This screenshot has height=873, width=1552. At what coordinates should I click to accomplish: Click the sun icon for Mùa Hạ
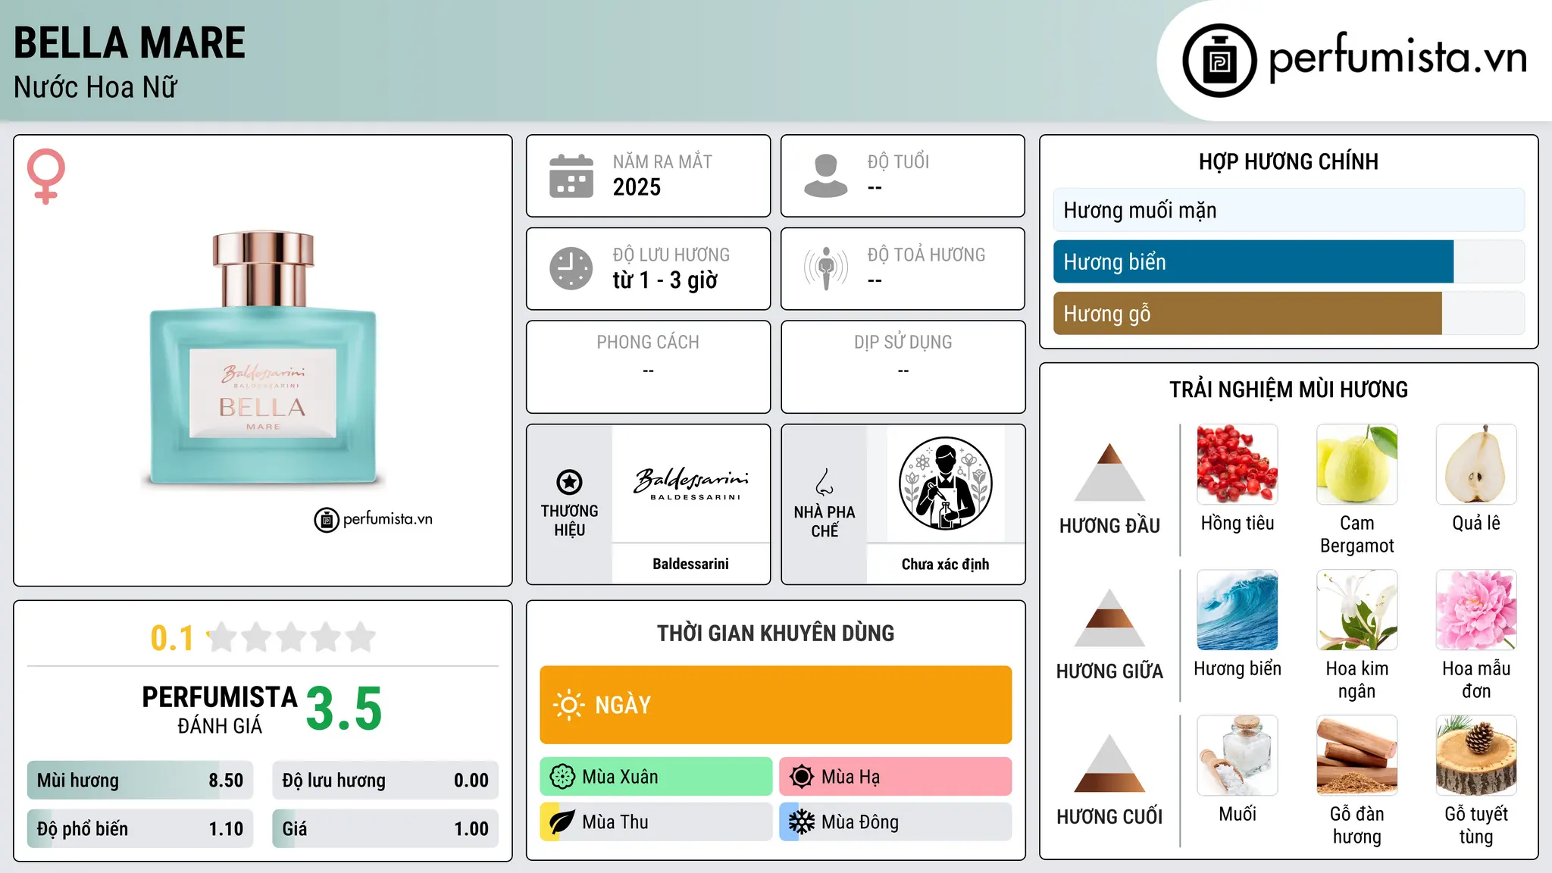pyautogui.click(x=801, y=777)
